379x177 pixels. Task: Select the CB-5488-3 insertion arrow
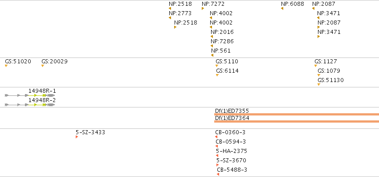point(218,175)
